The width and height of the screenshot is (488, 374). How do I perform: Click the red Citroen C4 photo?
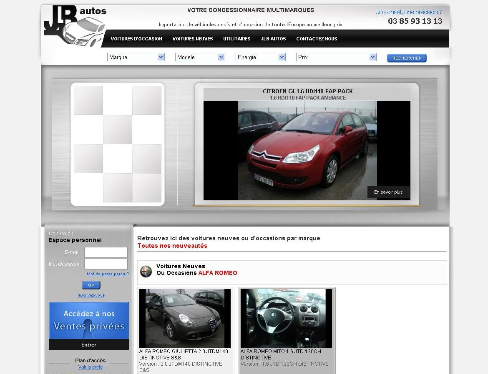(x=307, y=150)
